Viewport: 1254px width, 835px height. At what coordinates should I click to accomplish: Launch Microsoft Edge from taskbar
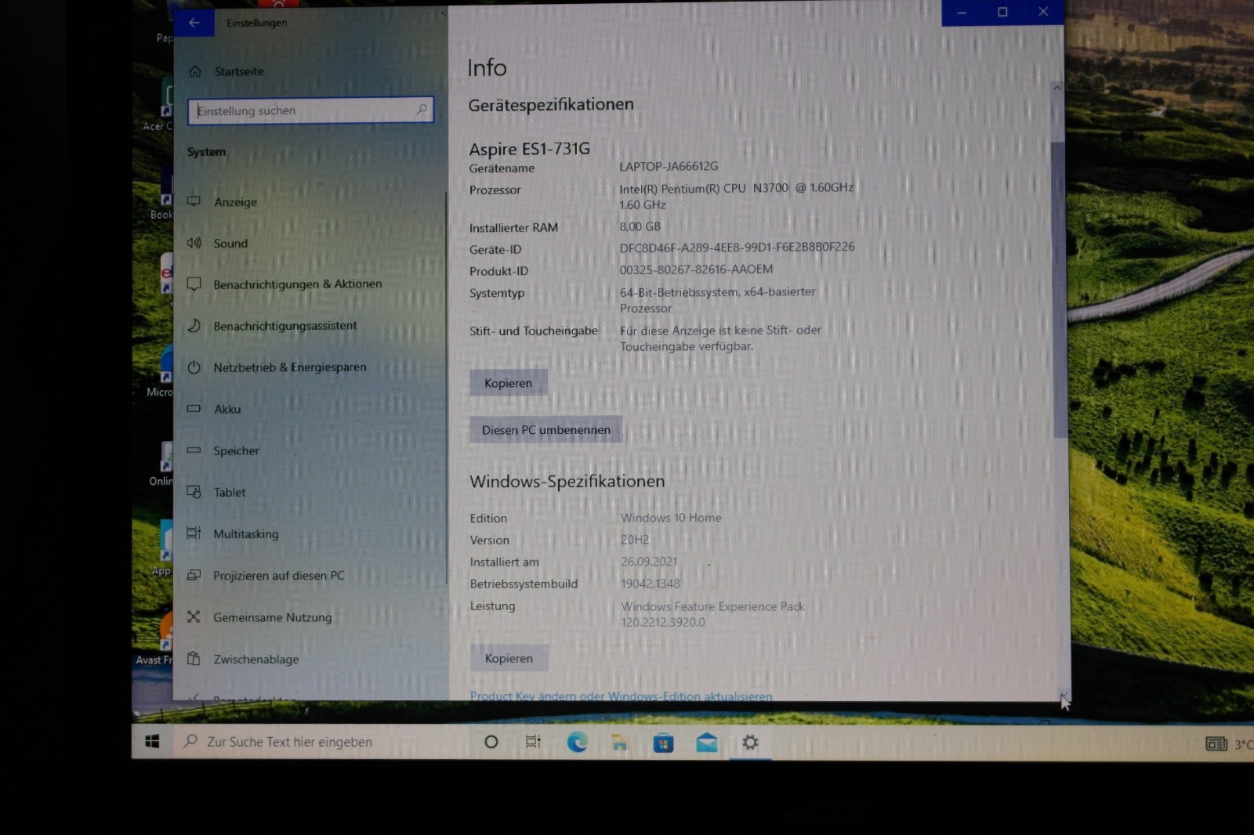click(578, 742)
